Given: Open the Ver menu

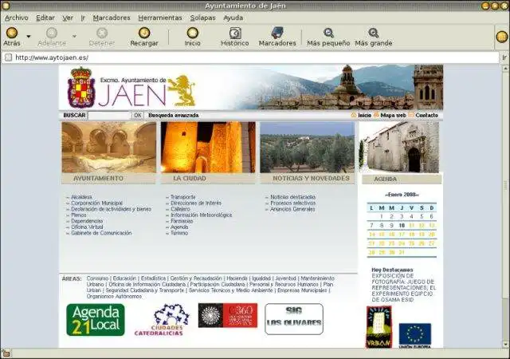Looking at the screenshot, I should (68, 18).
